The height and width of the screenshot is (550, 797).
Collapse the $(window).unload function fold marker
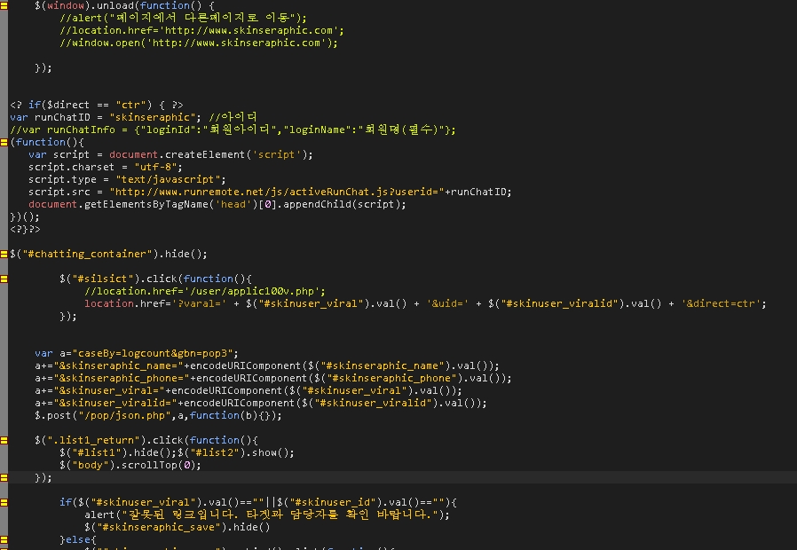[4, 5]
